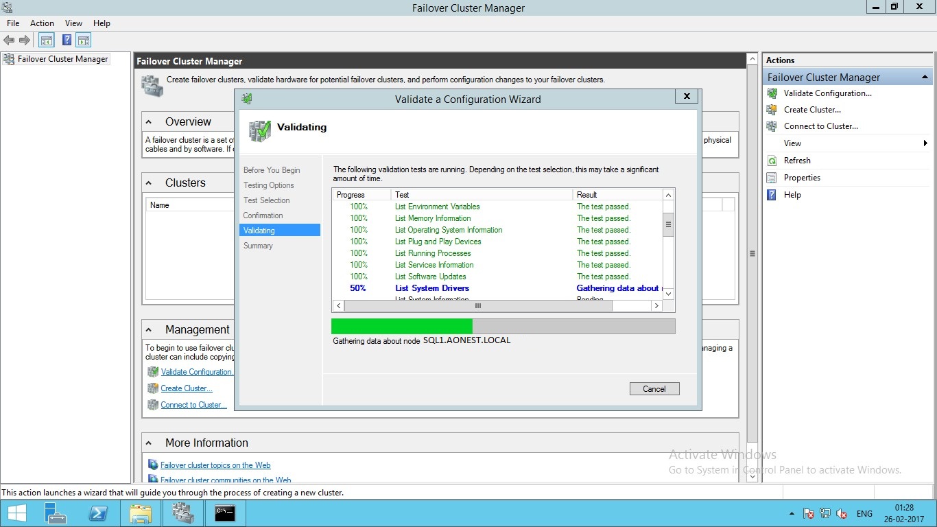Open the Help menu
This screenshot has width=937, height=527.
pos(102,23)
